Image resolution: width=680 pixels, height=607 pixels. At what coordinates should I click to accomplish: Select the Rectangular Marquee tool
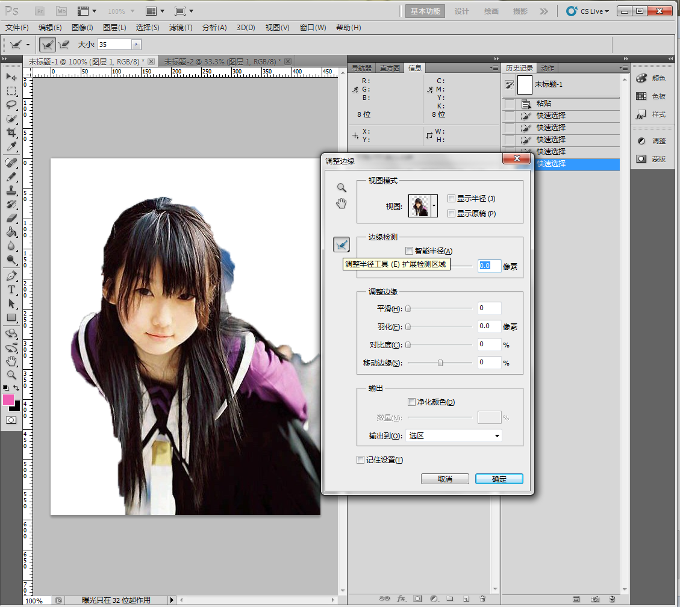(x=11, y=91)
